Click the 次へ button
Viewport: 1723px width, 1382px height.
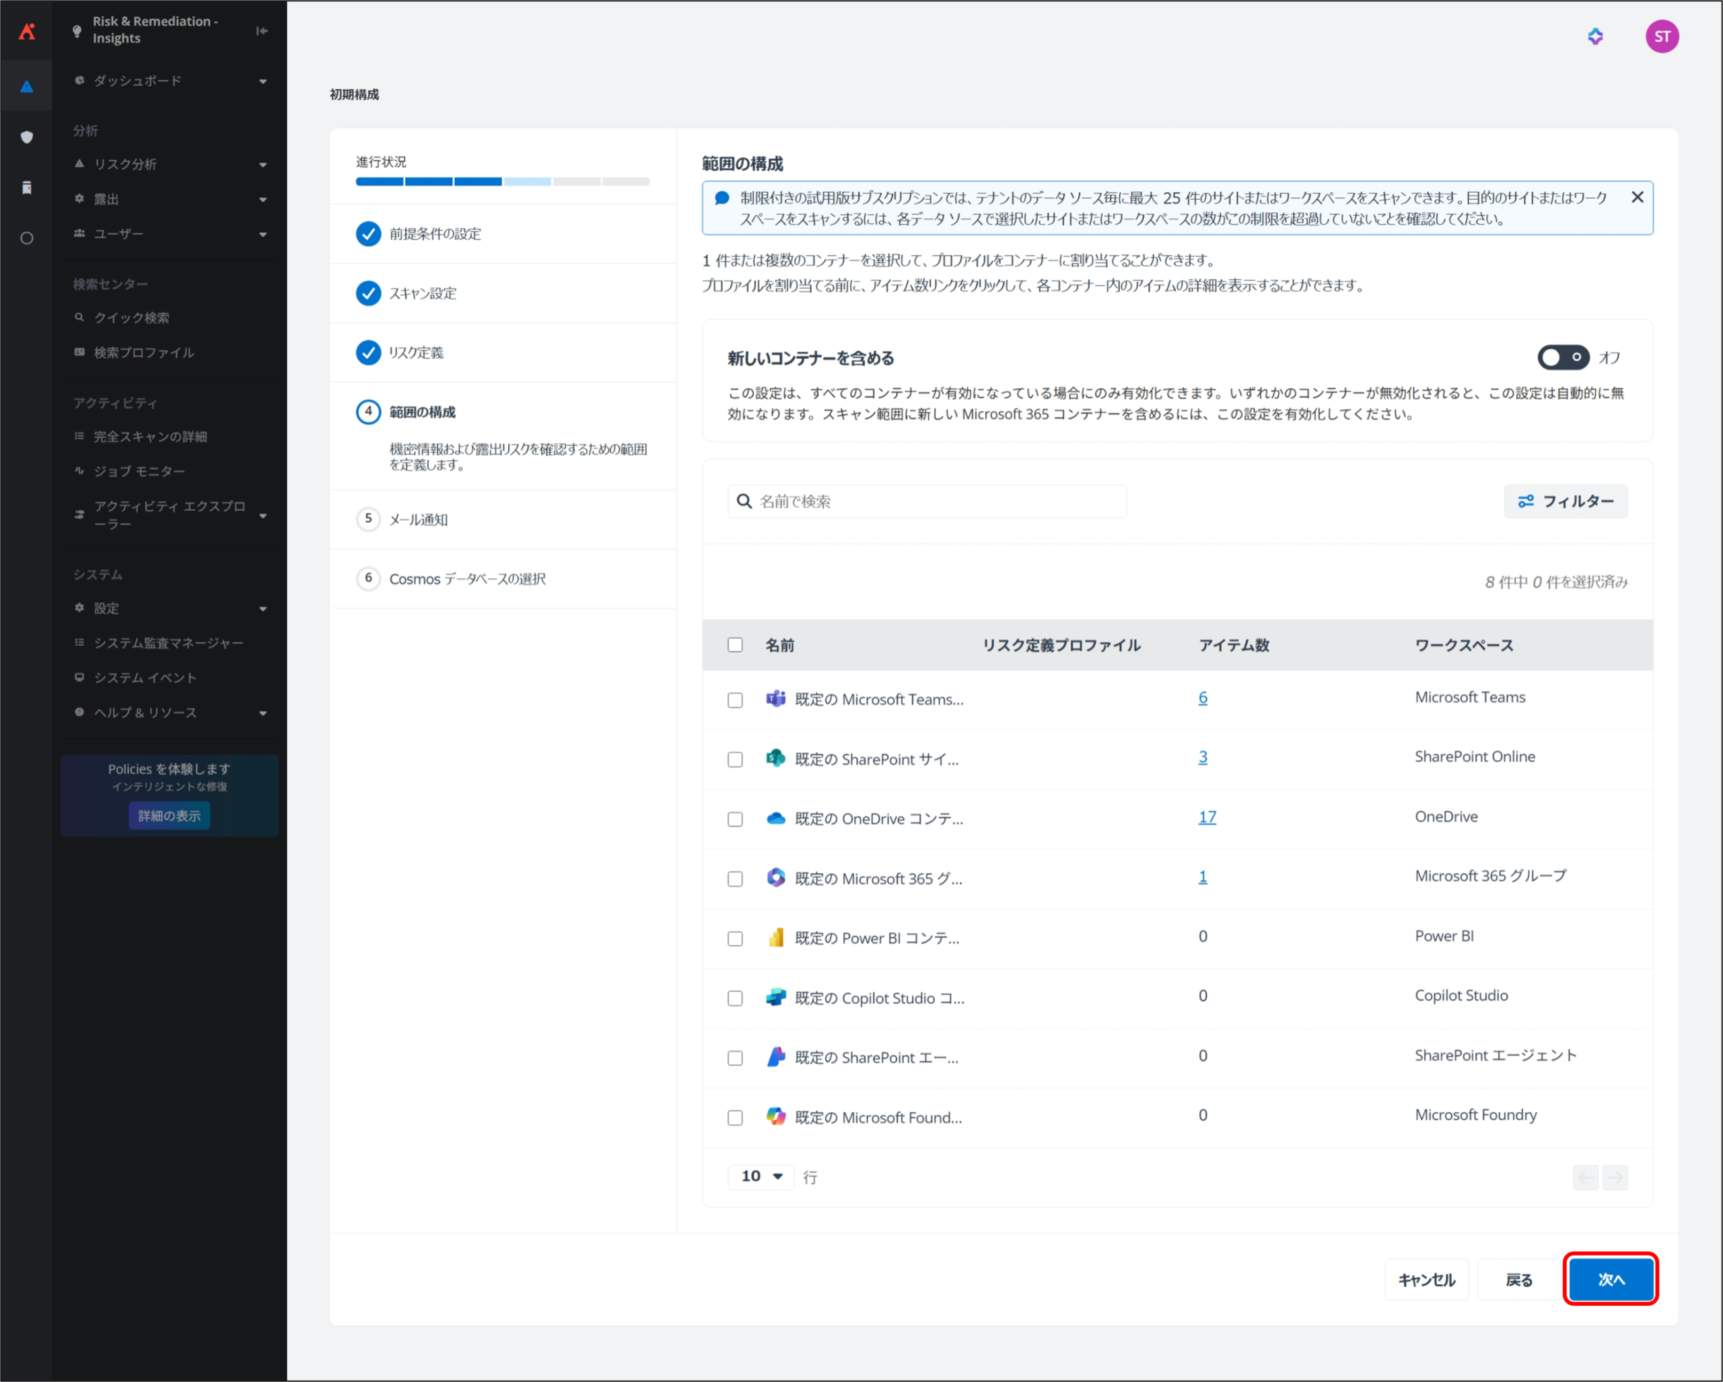click(1611, 1279)
